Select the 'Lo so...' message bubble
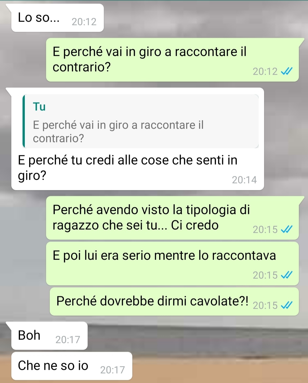 click(57, 18)
